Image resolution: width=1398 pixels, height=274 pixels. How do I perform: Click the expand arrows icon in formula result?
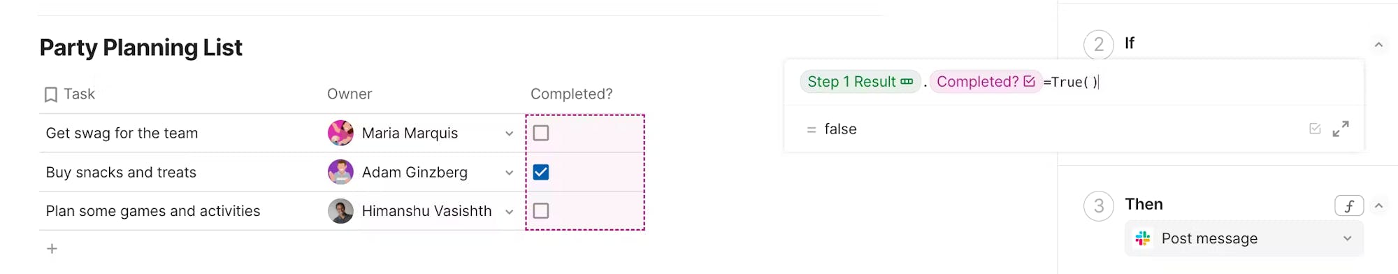coord(1340,129)
